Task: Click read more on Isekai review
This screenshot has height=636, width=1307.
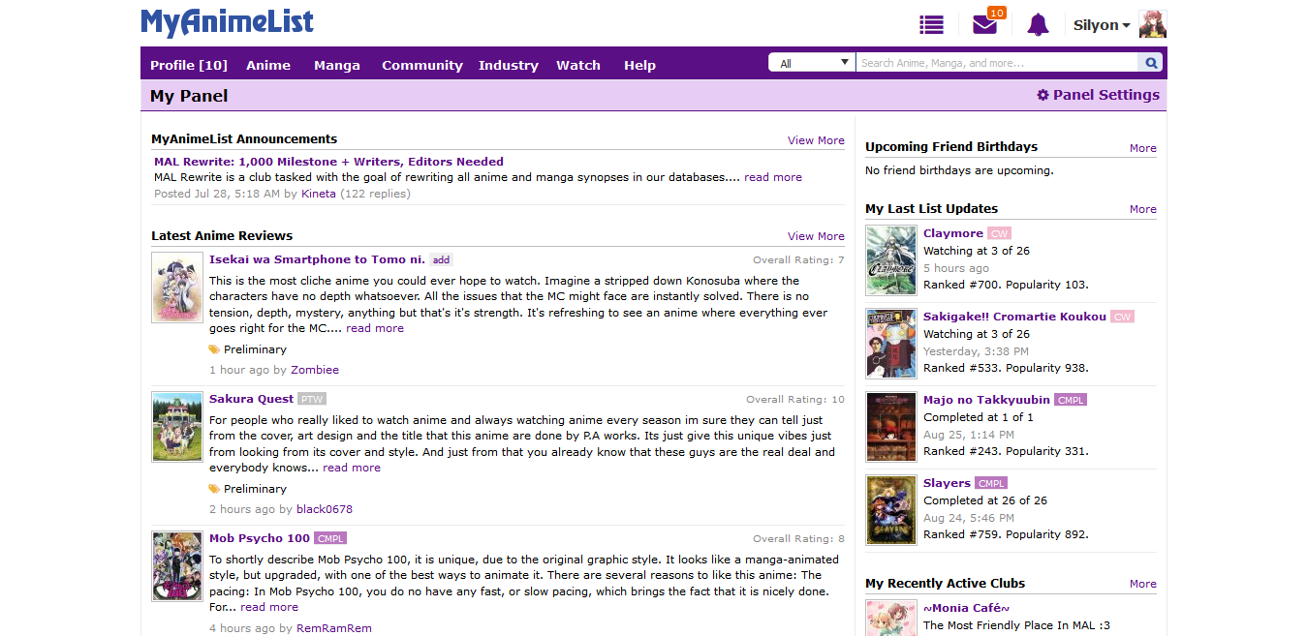Action: coord(375,328)
